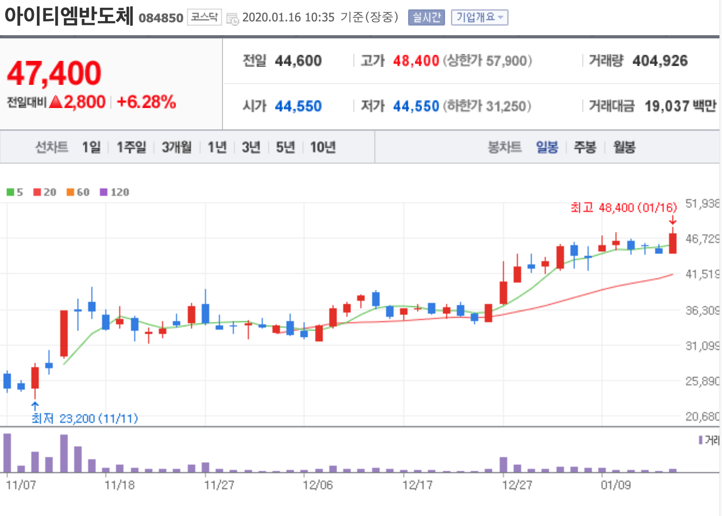Screen dimensions: 722x516
Task: Click the orange 60-day moving average swatch
Action: [x=70, y=192]
